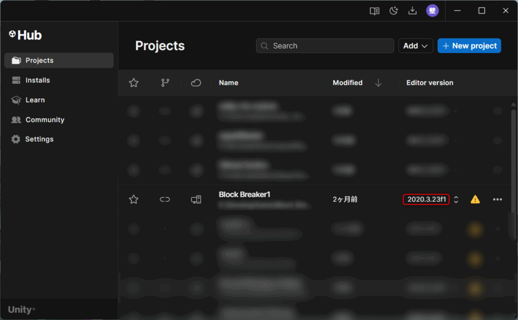Select the 2020.3.23f1 editor version
This screenshot has width=518, height=320.
426,200
